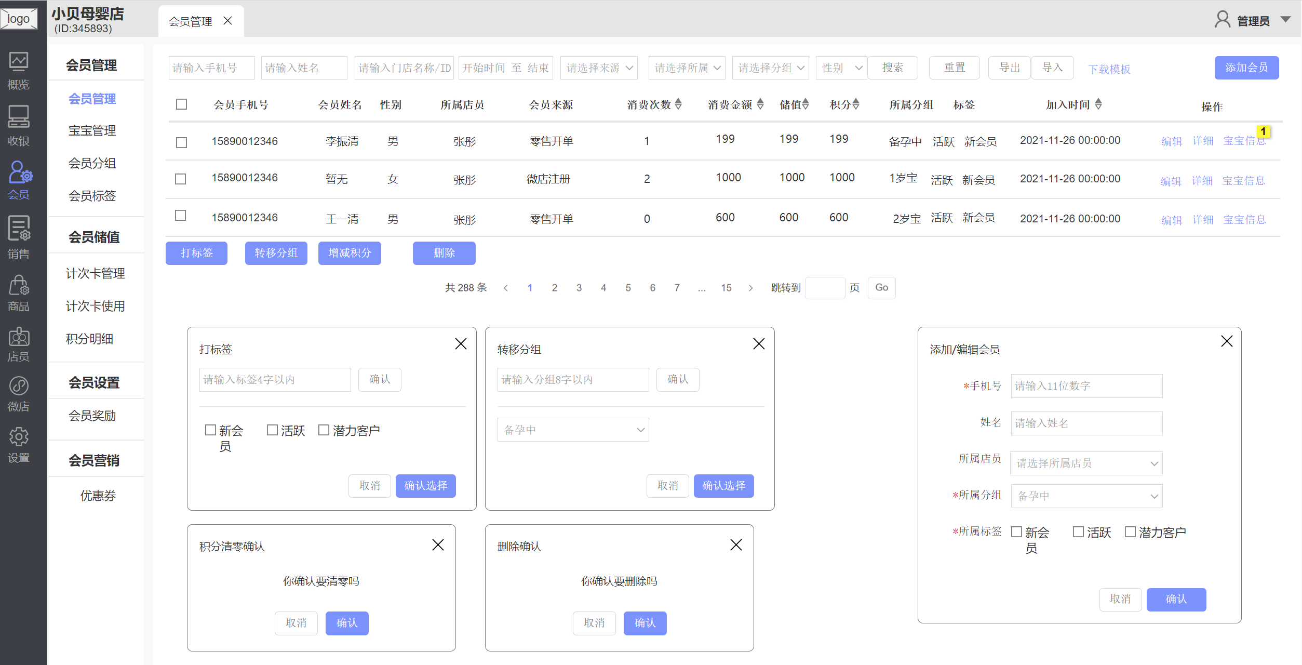This screenshot has height=665, width=1302.
Task: Click the 添加会员 button
Action: click(1246, 68)
